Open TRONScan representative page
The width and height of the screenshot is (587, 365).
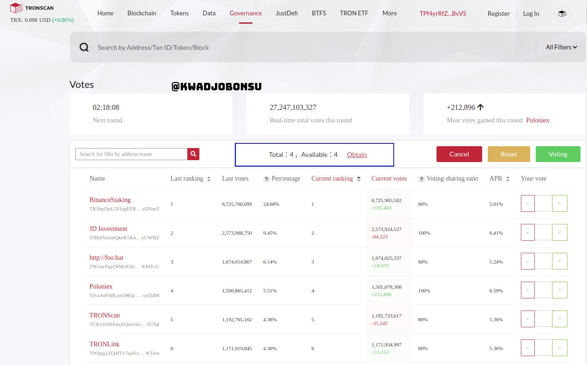point(104,316)
